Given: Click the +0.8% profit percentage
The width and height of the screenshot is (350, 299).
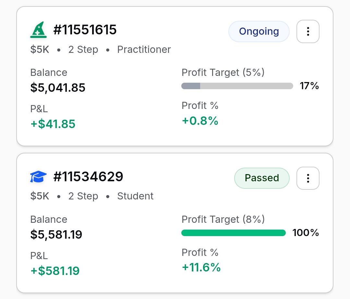Looking at the screenshot, I should click(200, 121).
